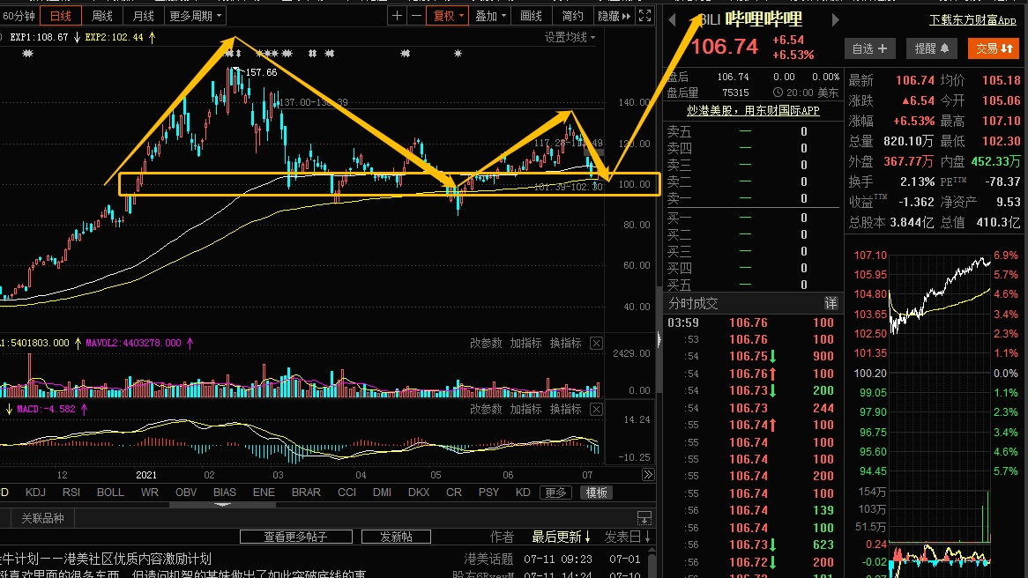Open the 关联品种 tab

[x=42, y=518]
